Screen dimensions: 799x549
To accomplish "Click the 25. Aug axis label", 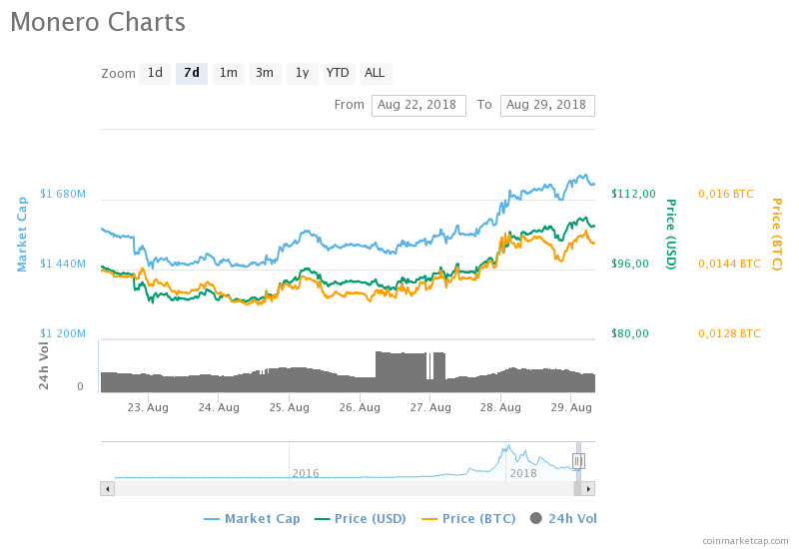I will pos(289,407).
